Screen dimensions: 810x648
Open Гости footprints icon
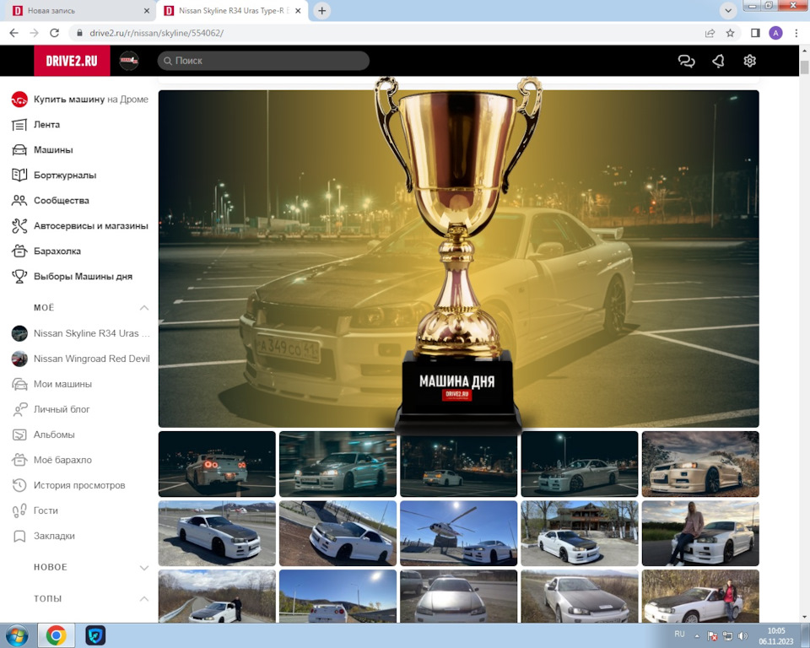19,510
